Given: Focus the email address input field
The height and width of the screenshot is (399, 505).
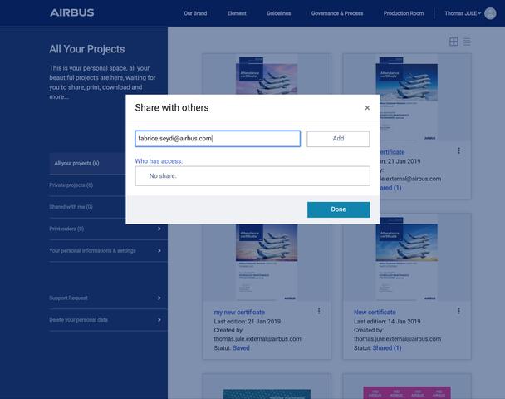Looking at the screenshot, I should (x=218, y=139).
